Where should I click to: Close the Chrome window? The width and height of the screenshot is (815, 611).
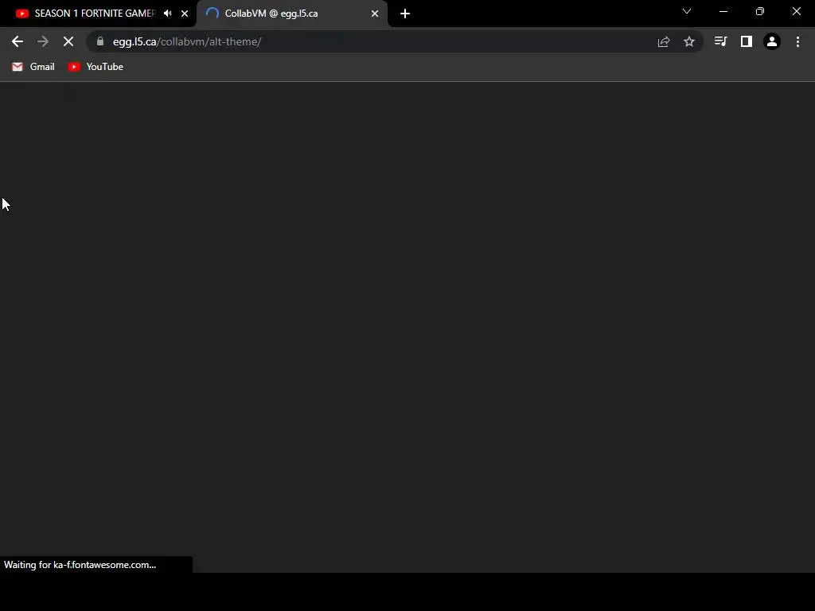coord(796,11)
